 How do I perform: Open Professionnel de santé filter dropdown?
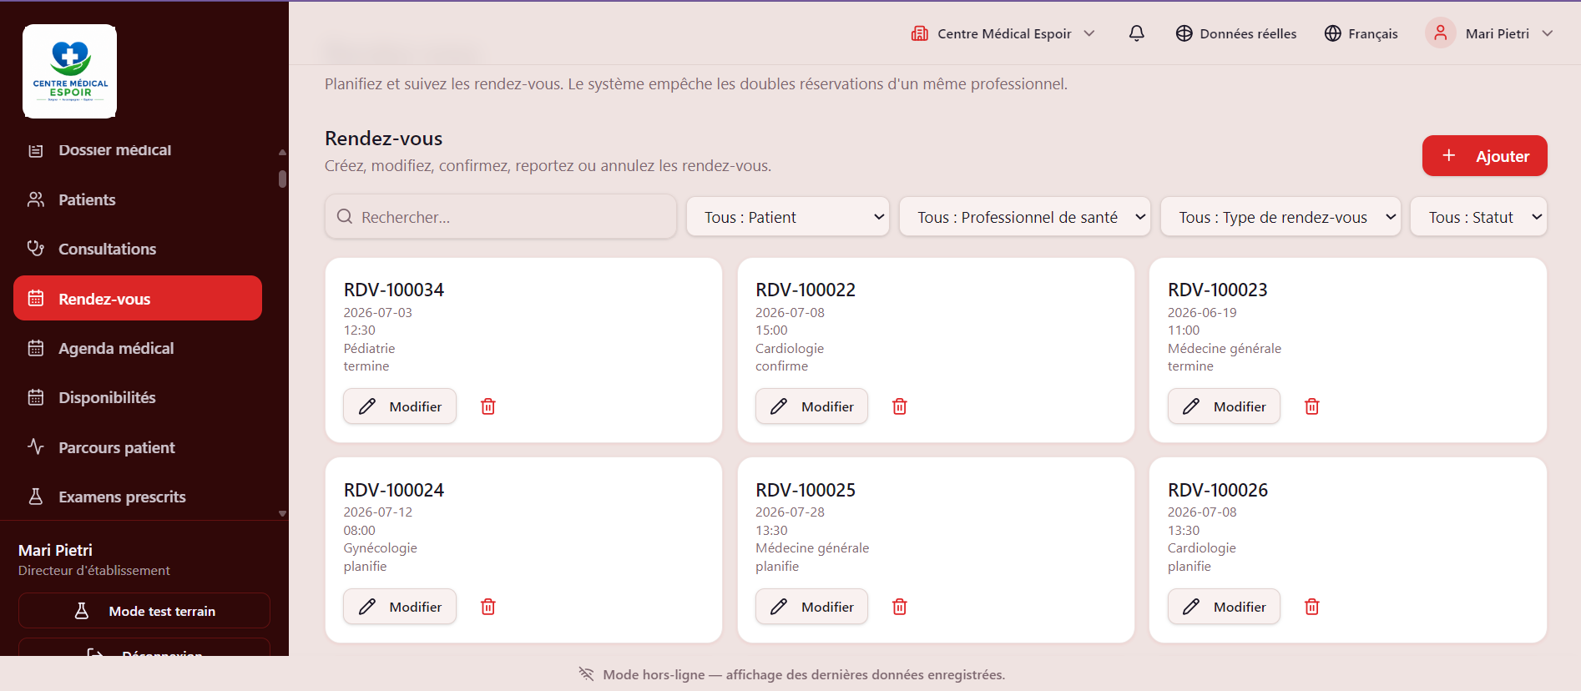click(1024, 217)
